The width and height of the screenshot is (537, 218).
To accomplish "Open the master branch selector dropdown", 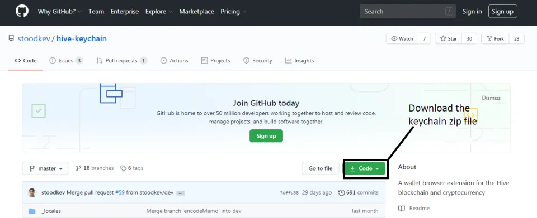I will 45,168.
